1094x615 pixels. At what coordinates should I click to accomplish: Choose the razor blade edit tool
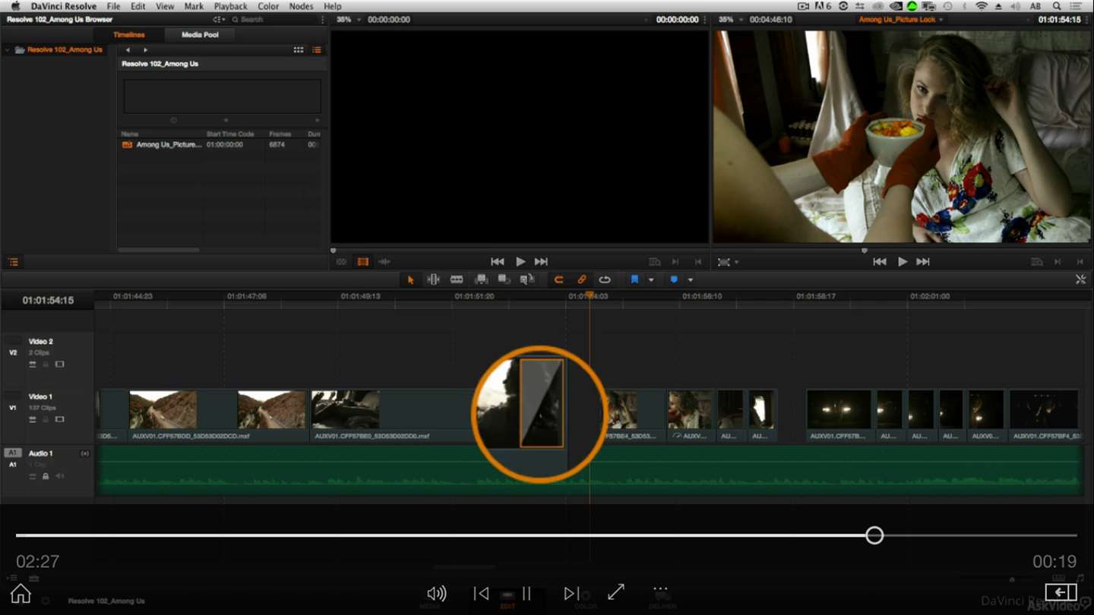457,280
